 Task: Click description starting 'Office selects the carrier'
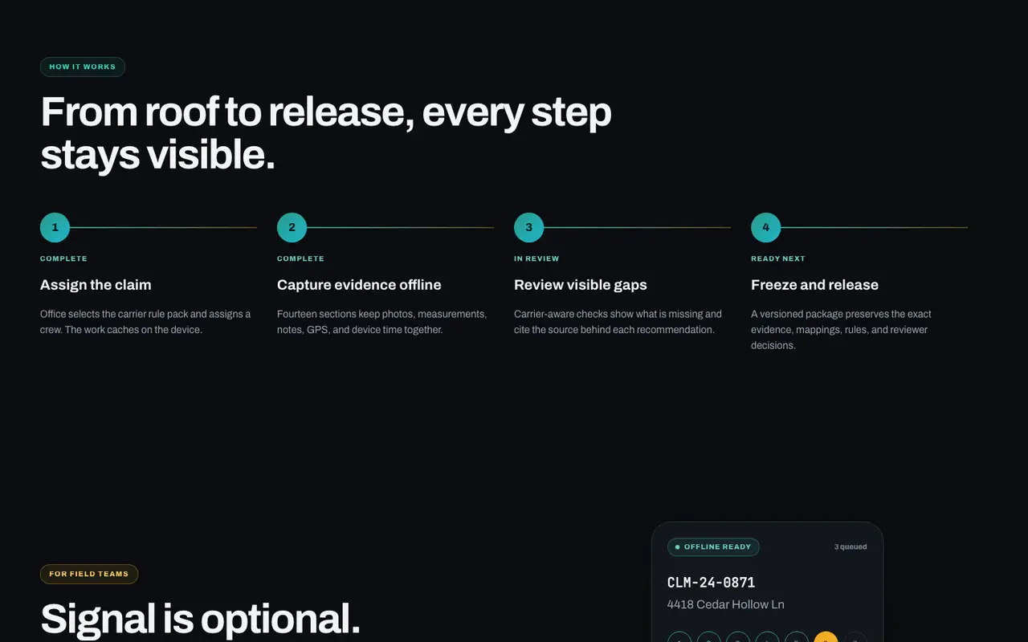(146, 322)
